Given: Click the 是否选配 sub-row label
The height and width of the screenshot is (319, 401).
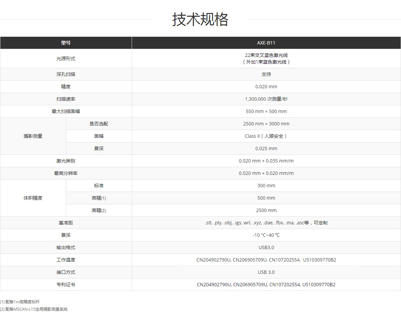Looking at the screenshot, I should point(99,124).
